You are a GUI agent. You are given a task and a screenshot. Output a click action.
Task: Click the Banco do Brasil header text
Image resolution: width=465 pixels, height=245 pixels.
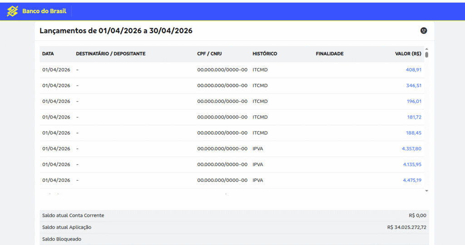(x=44, y=11)
